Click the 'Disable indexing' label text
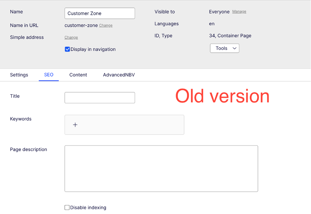311x214 pixels. pyautogui.click(x=88, y=207)
